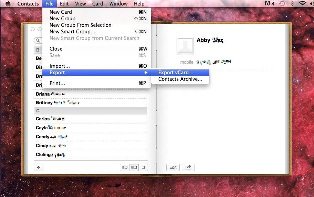314x197 pixels.
Task: Click Abby's contact photo placeholder
Action: point(185,45)
